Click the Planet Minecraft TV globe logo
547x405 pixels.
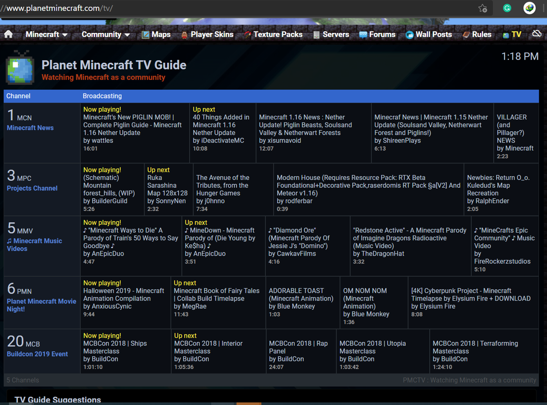coord(20,68)
